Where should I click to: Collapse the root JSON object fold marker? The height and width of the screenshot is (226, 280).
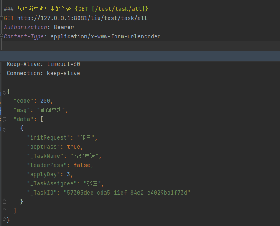click(x=4, y=92)
